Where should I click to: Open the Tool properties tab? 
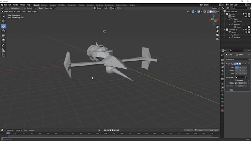point(223,55)
